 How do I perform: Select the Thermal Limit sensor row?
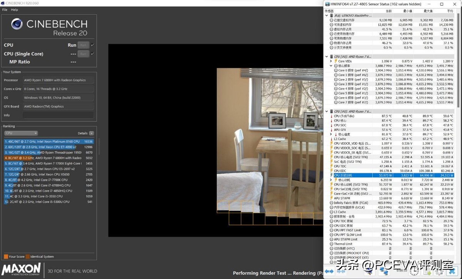tap(390, 244)
